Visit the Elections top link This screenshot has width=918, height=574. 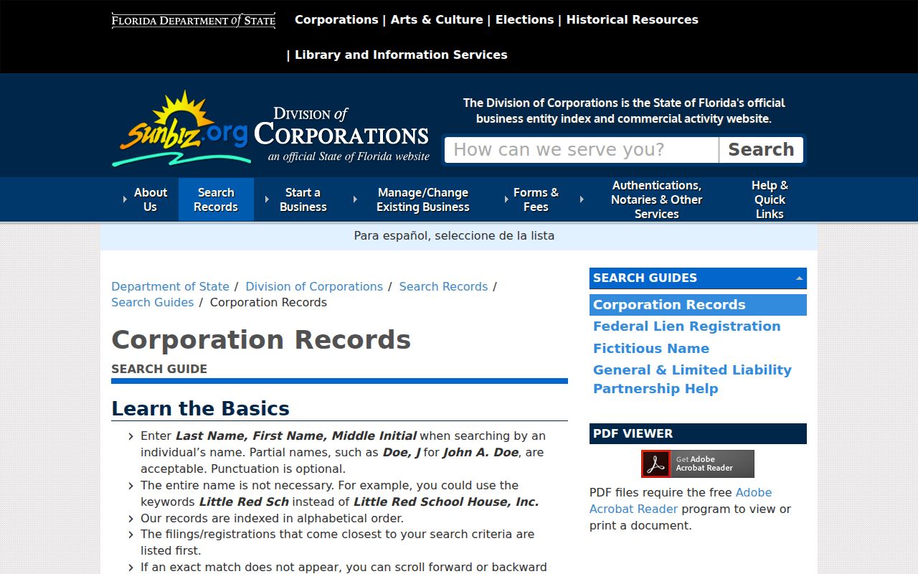click(x=524, y=19)
